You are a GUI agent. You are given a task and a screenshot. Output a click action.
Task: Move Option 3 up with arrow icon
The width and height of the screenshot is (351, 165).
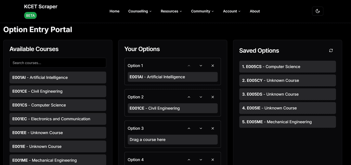point(189,128)
